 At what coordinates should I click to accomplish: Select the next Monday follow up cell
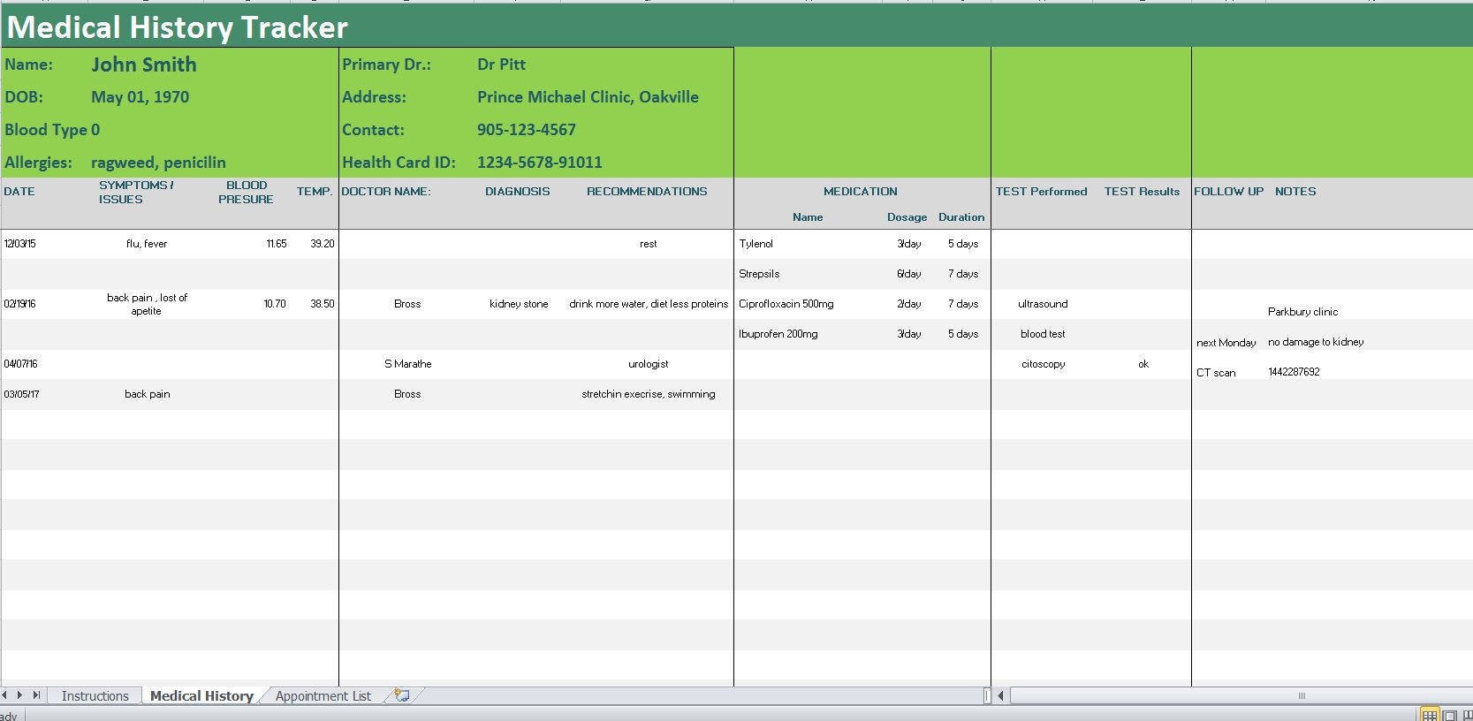coord(1226,343)
